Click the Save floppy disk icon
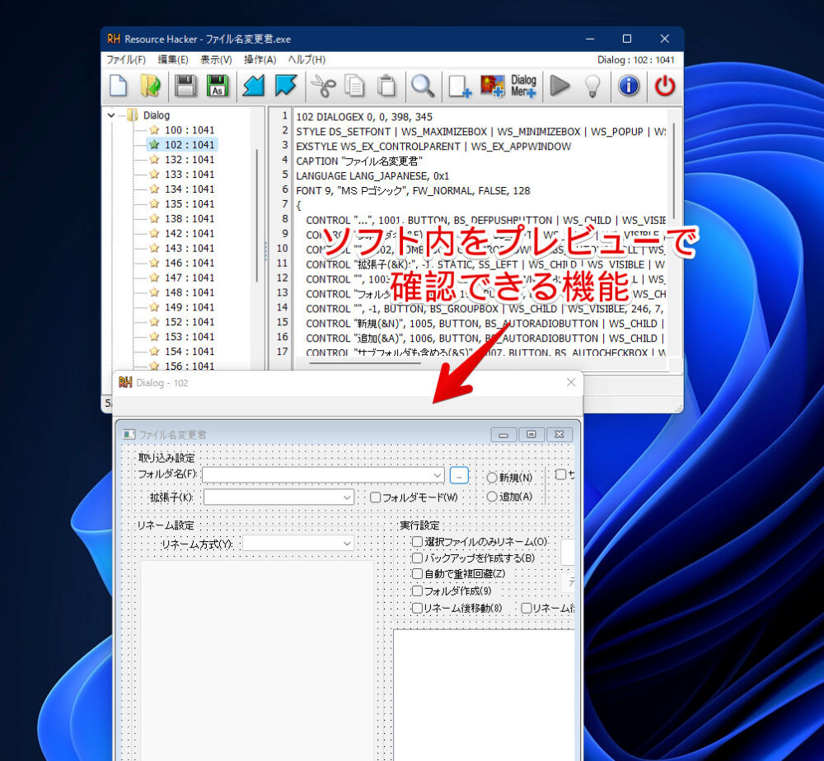Viewport: 824px width, 761px height. pyautogui.click(x=185, y=86)
